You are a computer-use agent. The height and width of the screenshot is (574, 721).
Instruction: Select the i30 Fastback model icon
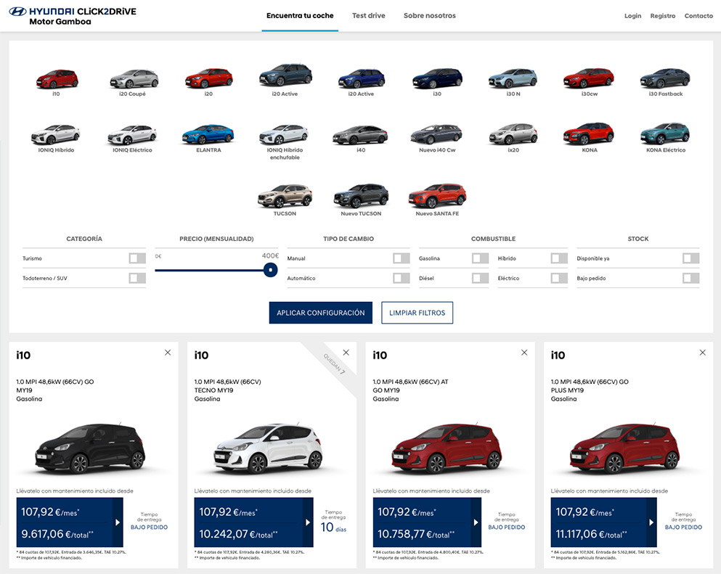pos(664,78)
